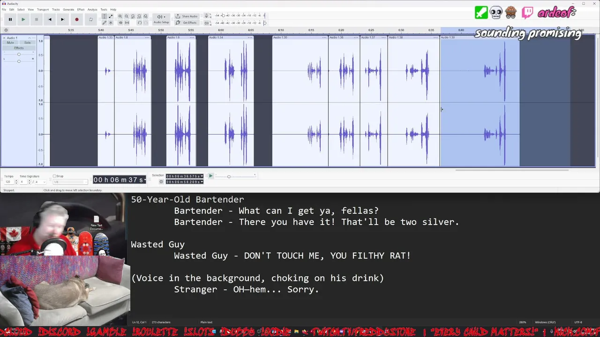Viewport: 600px width, 337px height.
Task: Open the Help menu
Action: tap(113, 9)
